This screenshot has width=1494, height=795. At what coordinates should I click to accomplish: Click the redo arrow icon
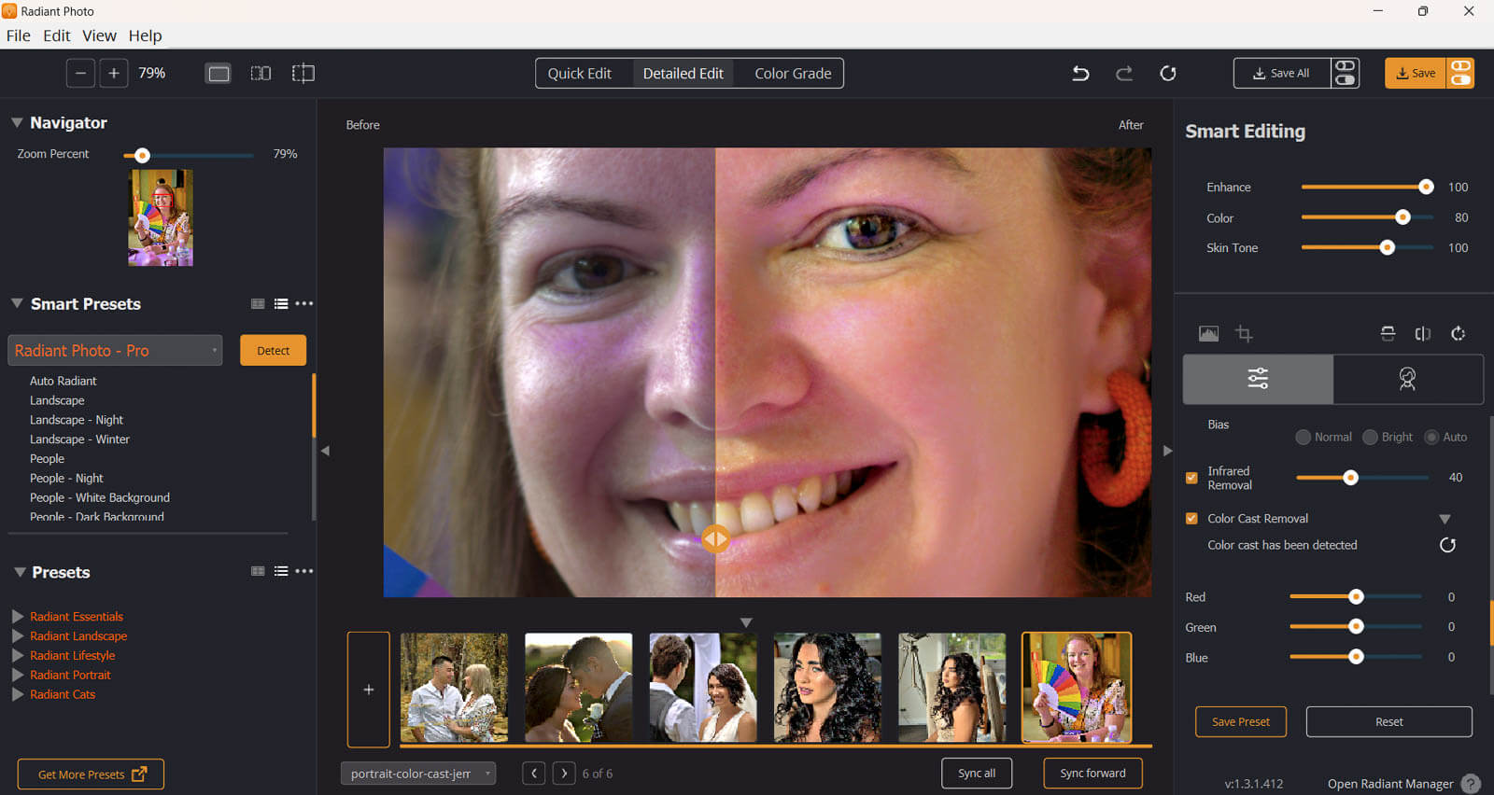[x=1124, y=74]
